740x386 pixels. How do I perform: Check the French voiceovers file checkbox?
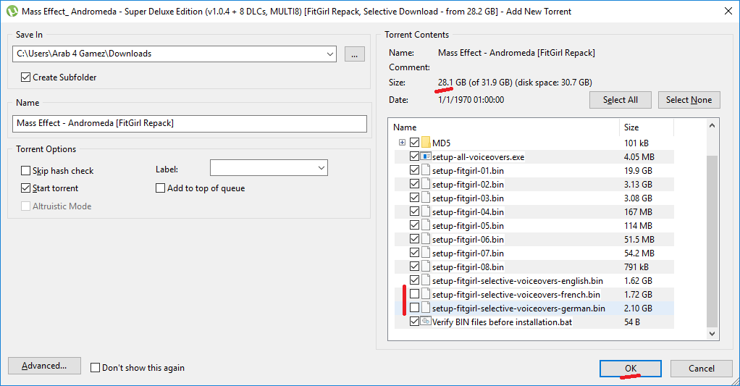tap(414, 294)
